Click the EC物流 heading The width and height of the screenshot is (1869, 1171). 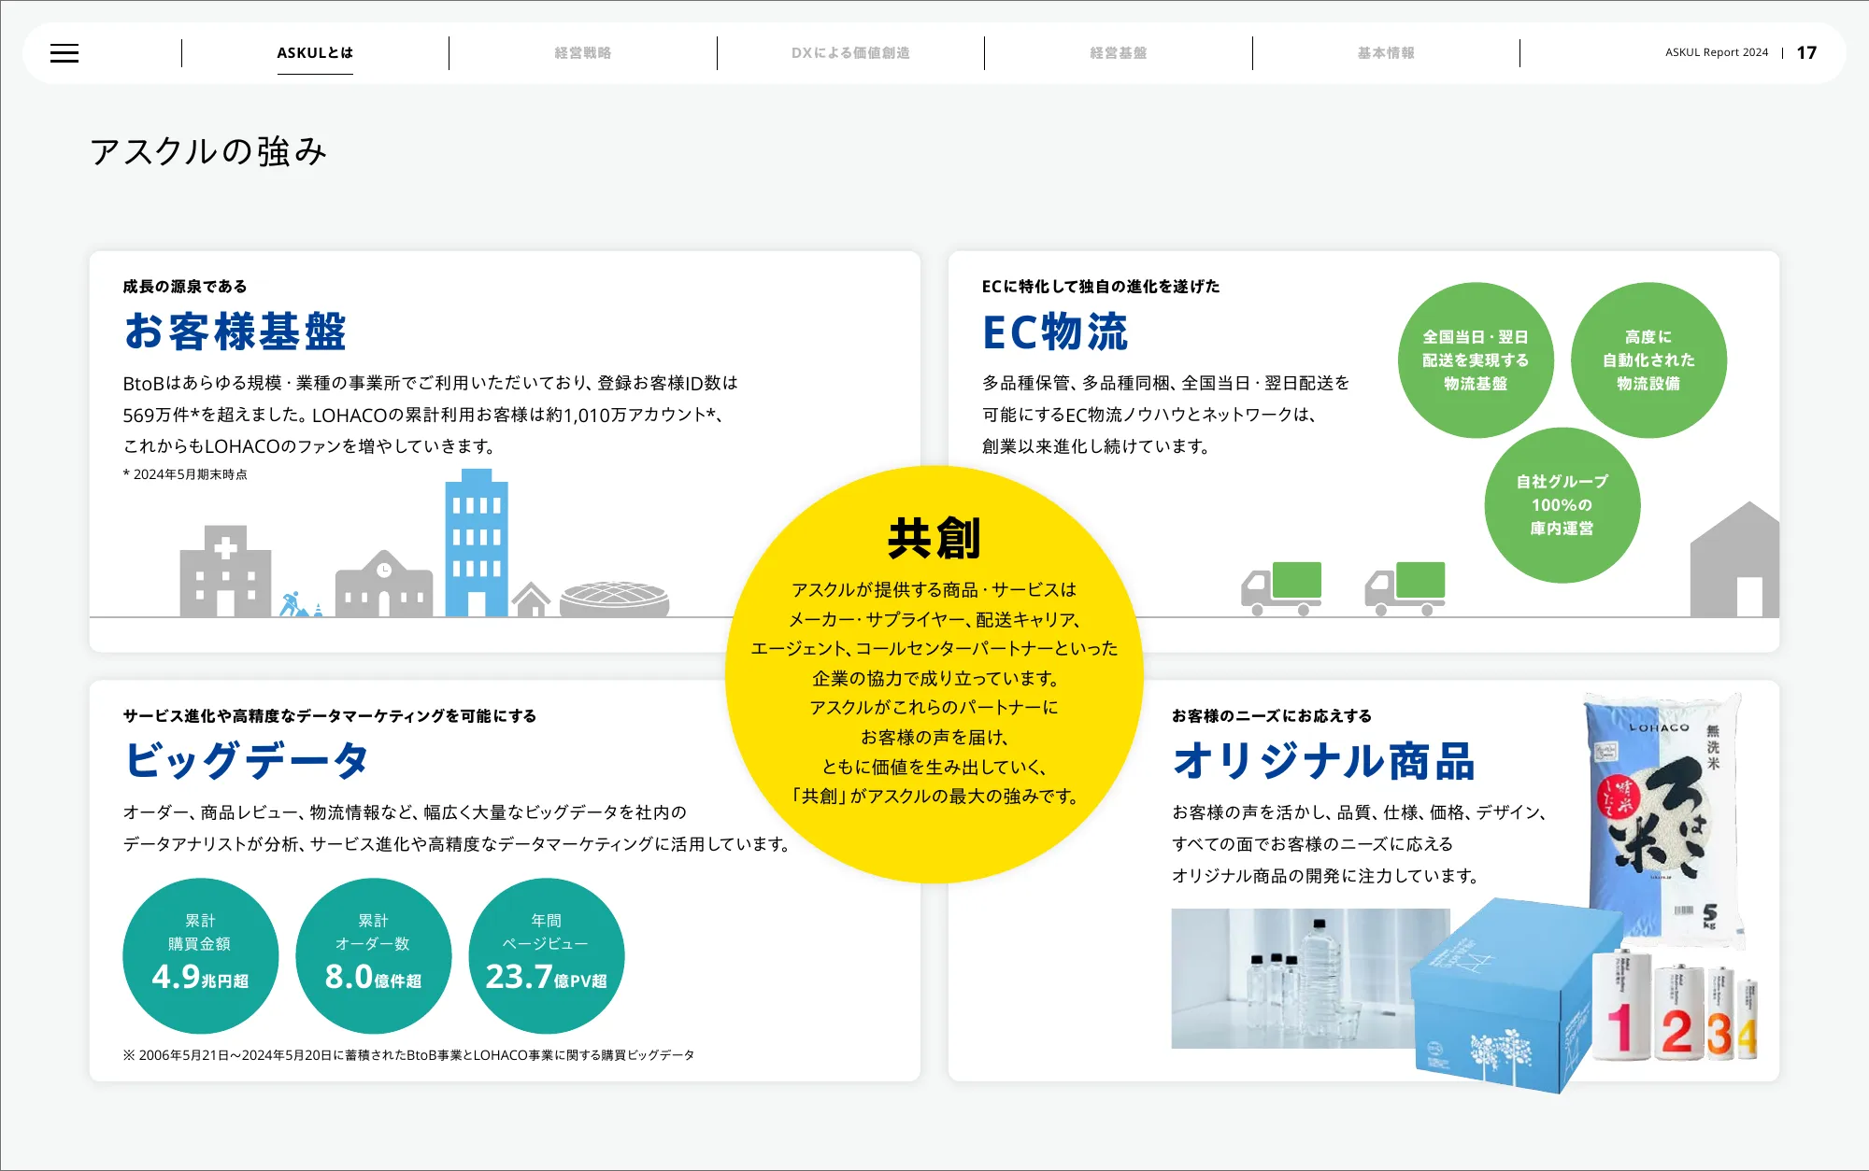[x=1055, y=332]
